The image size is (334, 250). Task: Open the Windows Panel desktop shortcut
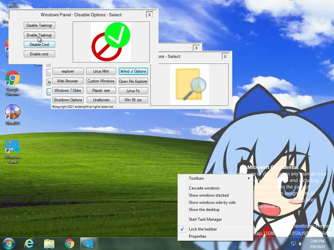tap(13, 152)
